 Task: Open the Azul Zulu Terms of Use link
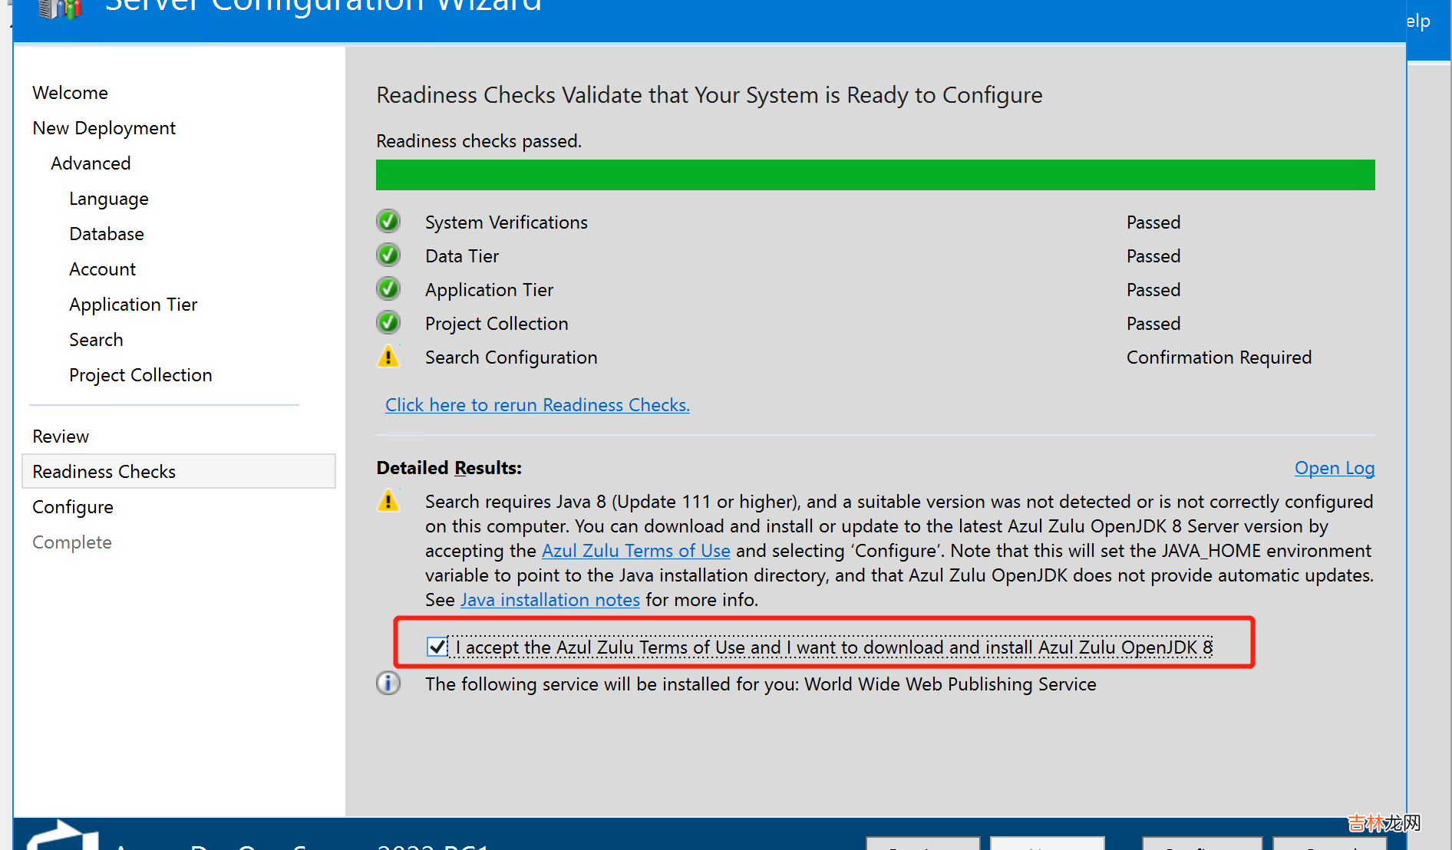(635, 551)
